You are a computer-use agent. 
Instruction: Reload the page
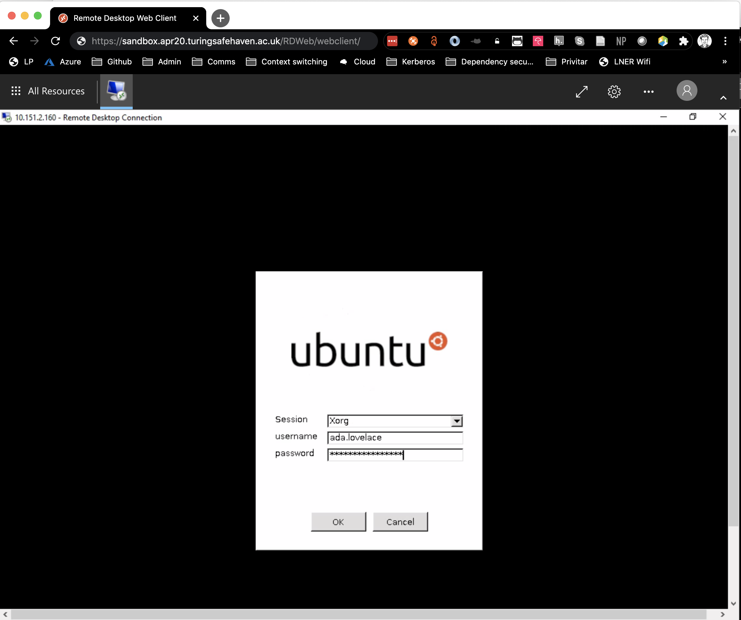point(55,41)
